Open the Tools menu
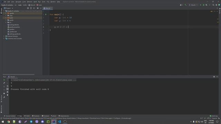Screen dimensions: 221x124 click(44, 2)
